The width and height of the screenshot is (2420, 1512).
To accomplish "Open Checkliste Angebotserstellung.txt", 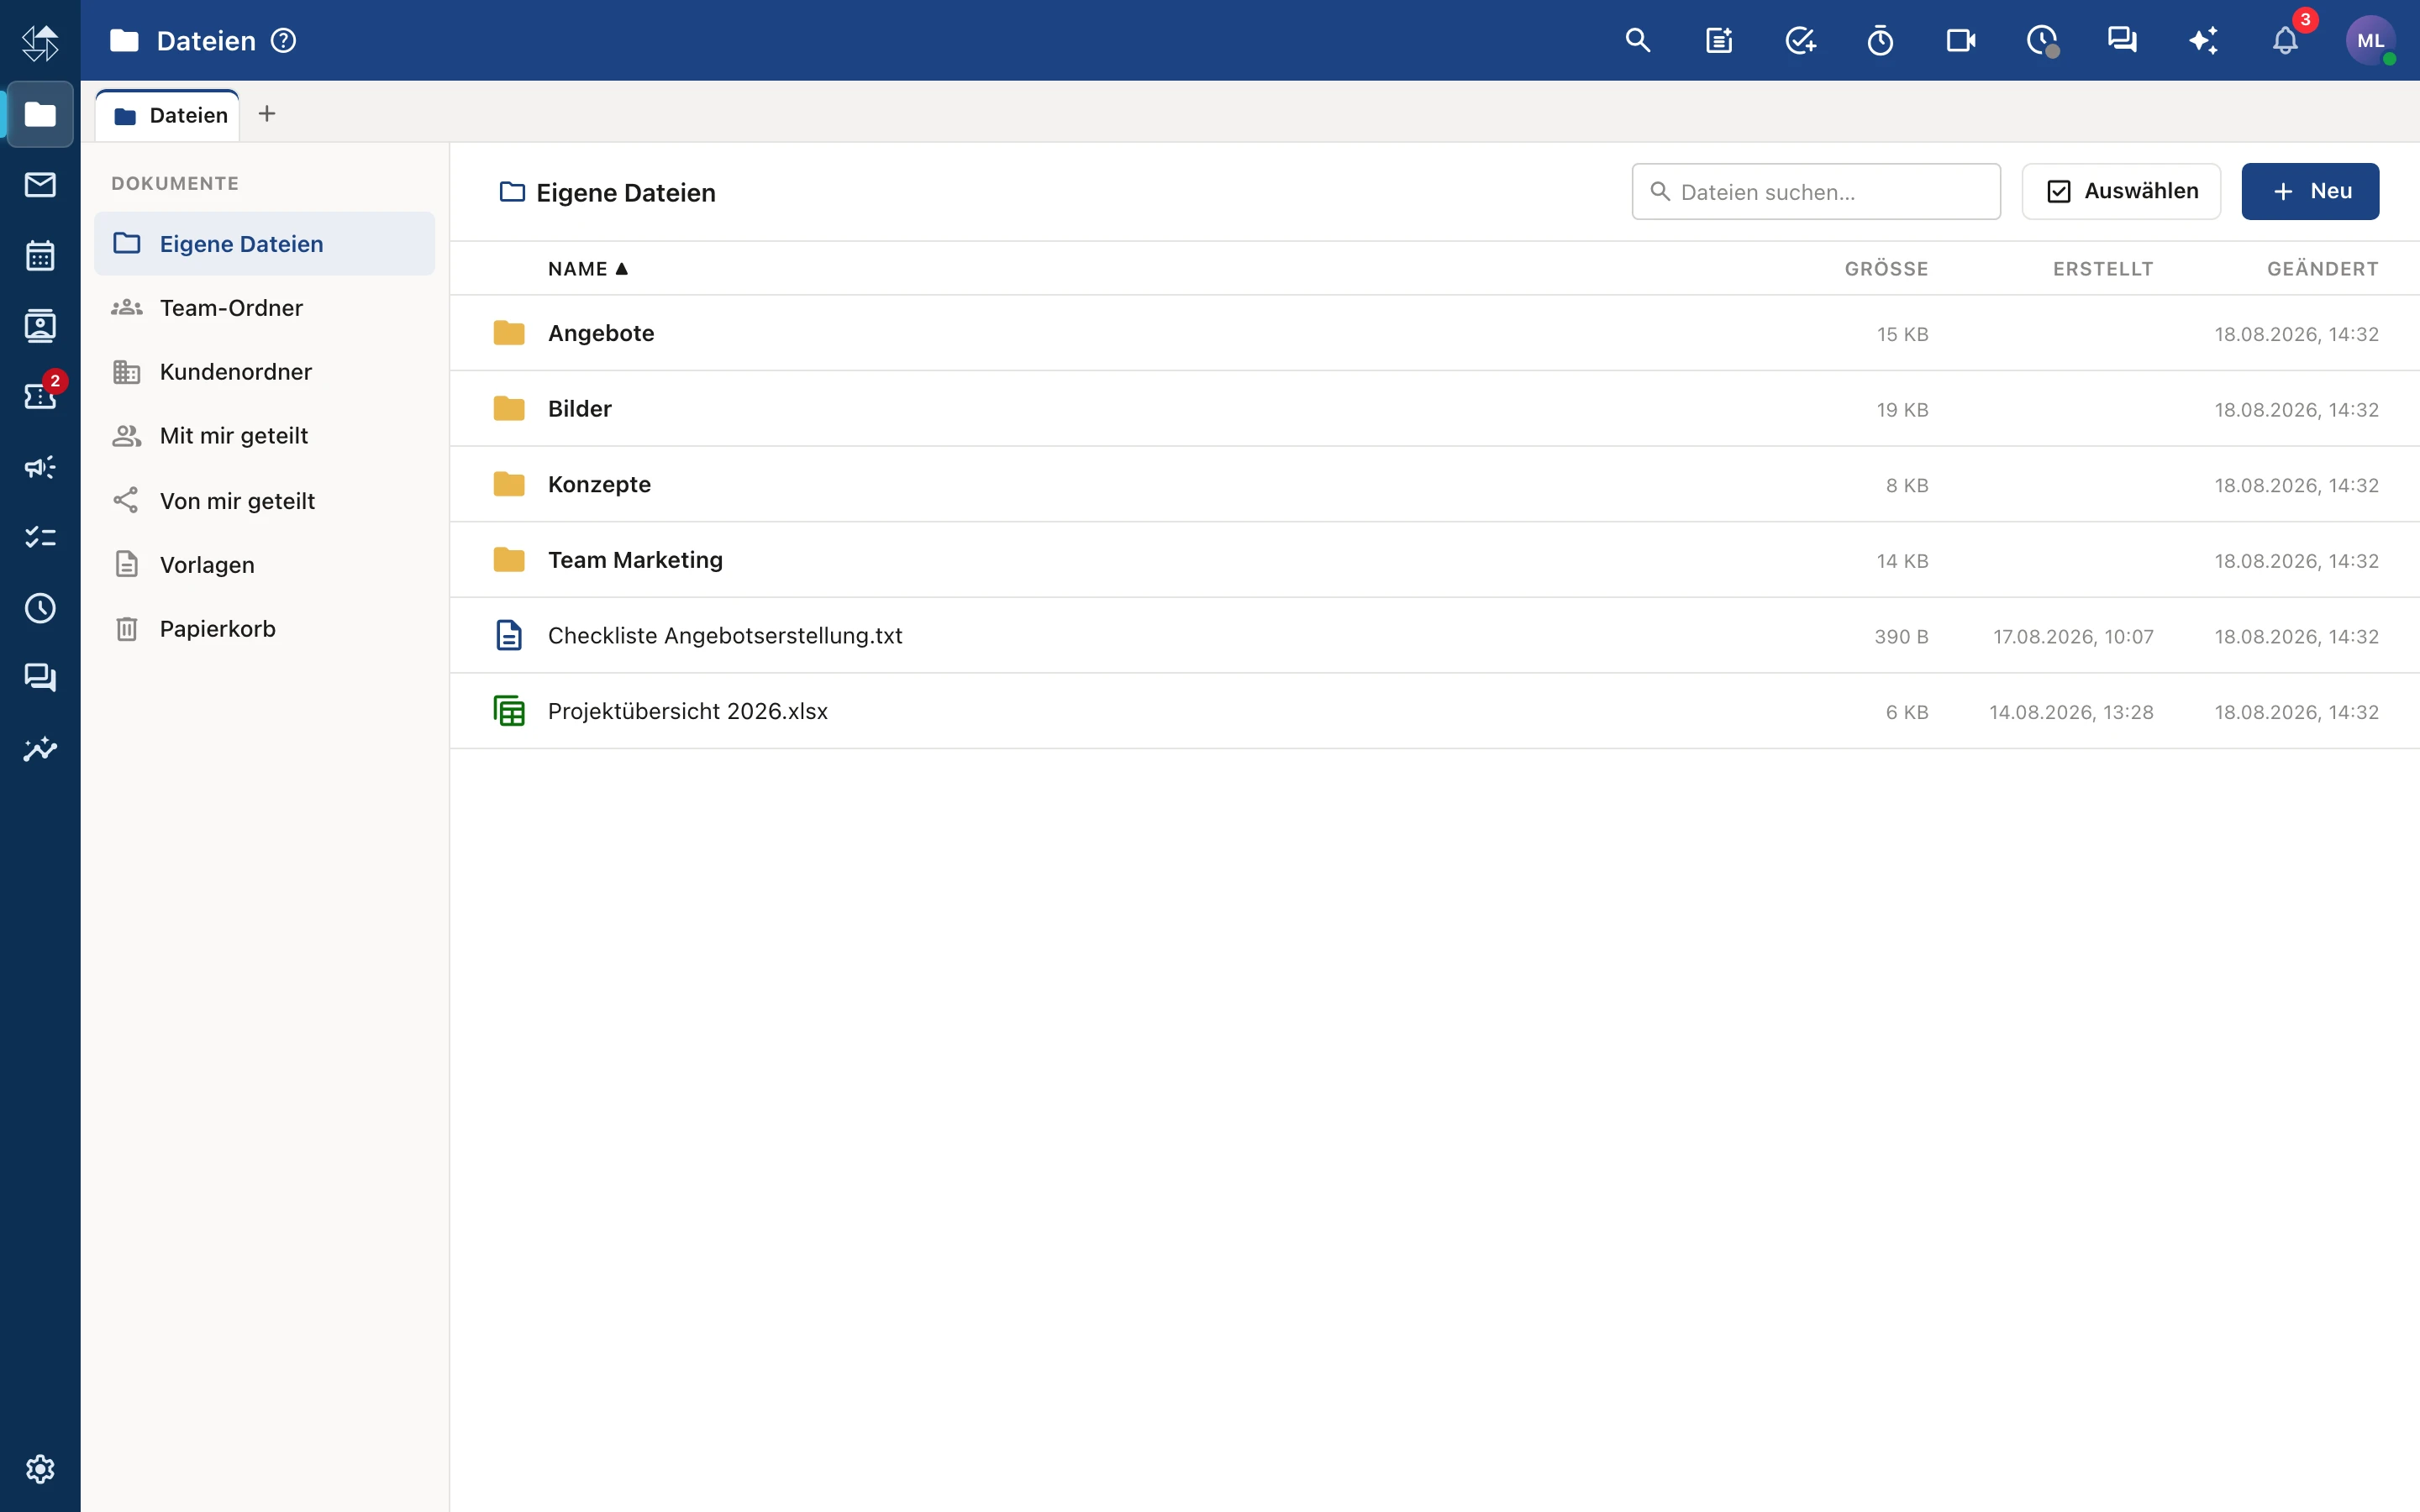I will point(1435,635).
